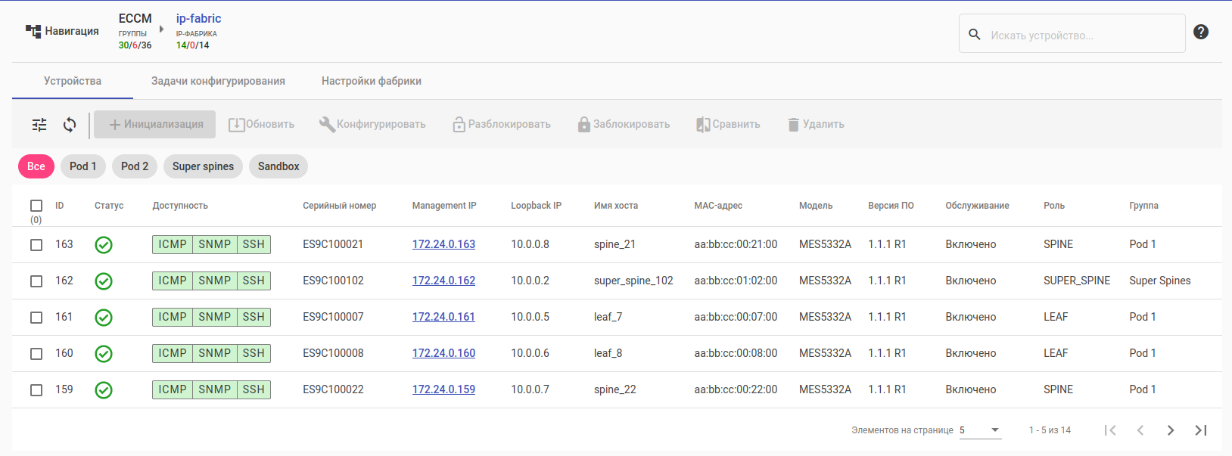The image size is (1232, 456).
Task: Select the checkbox for device 162
Action: pyautogui.click(x=36, y=281)
